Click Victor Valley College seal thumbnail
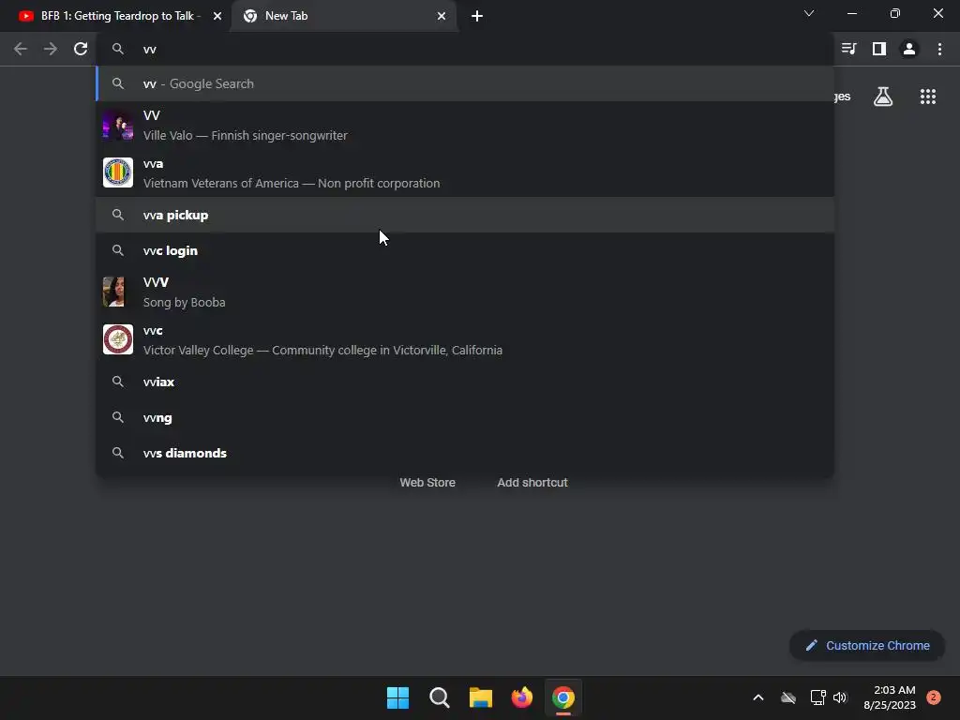This screenshot has height=720, width=960. tap(117, 339)
